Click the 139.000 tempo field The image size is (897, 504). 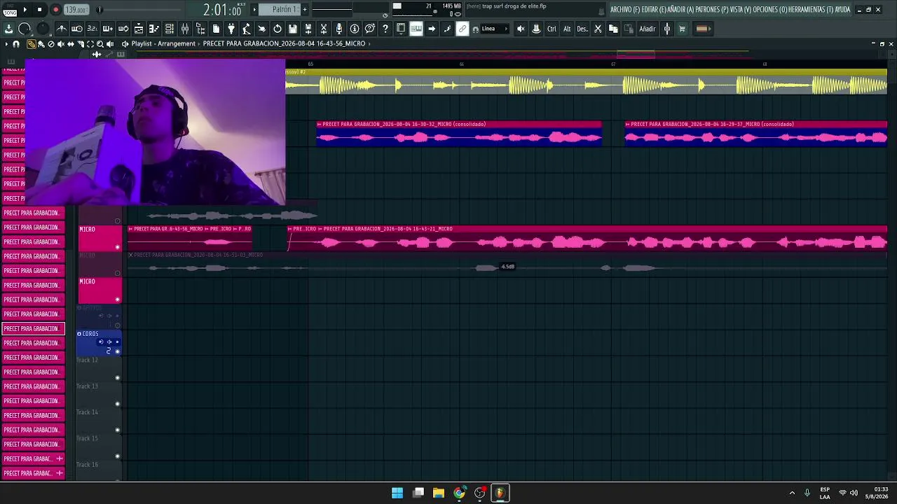[76, 10]
